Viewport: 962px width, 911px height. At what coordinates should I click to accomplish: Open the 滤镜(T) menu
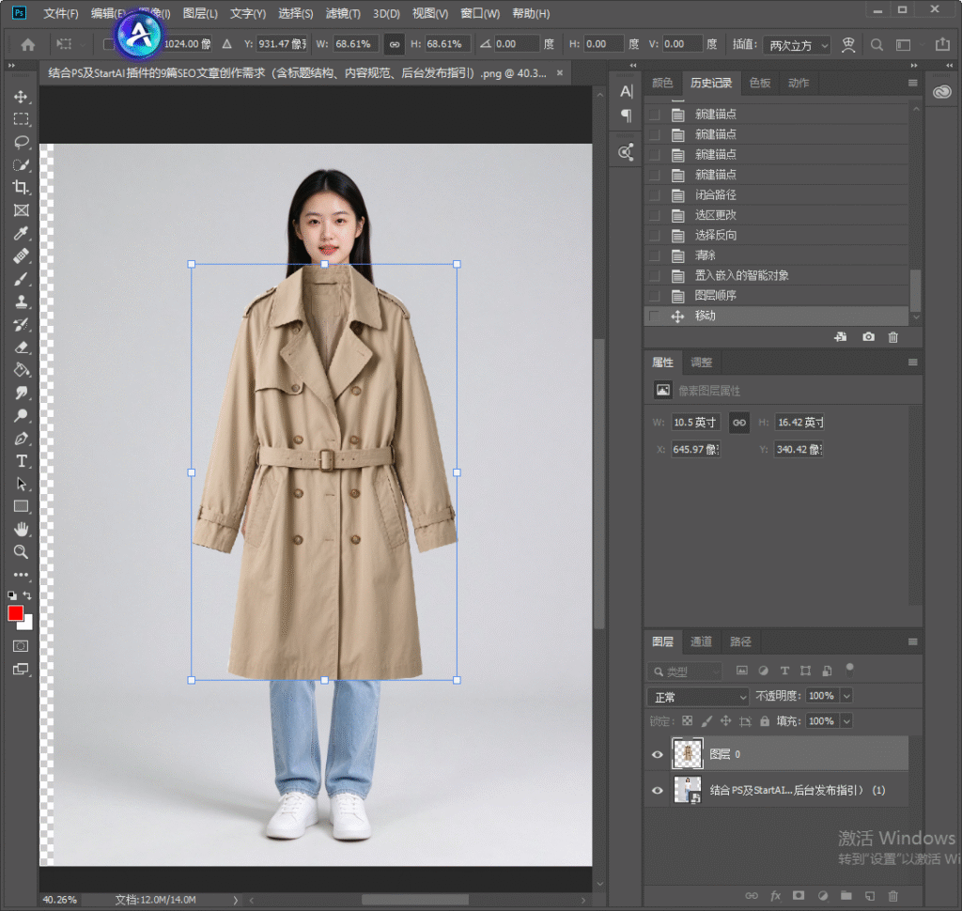click(343, 13)
